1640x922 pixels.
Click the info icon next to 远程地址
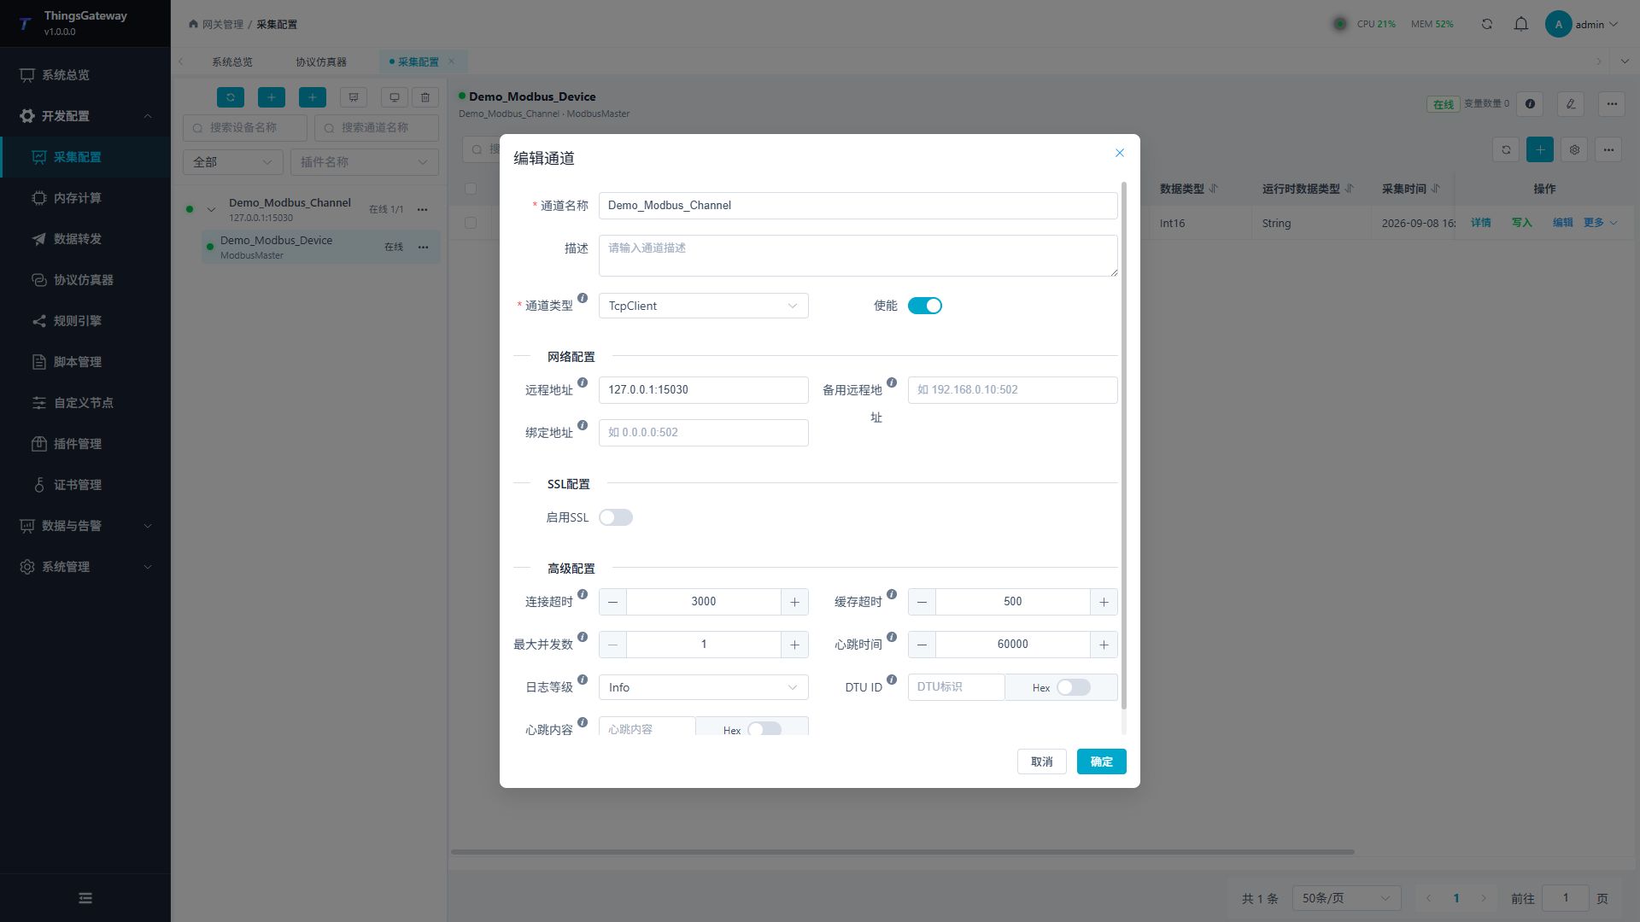pyautogui.click(x=583, y=382)
